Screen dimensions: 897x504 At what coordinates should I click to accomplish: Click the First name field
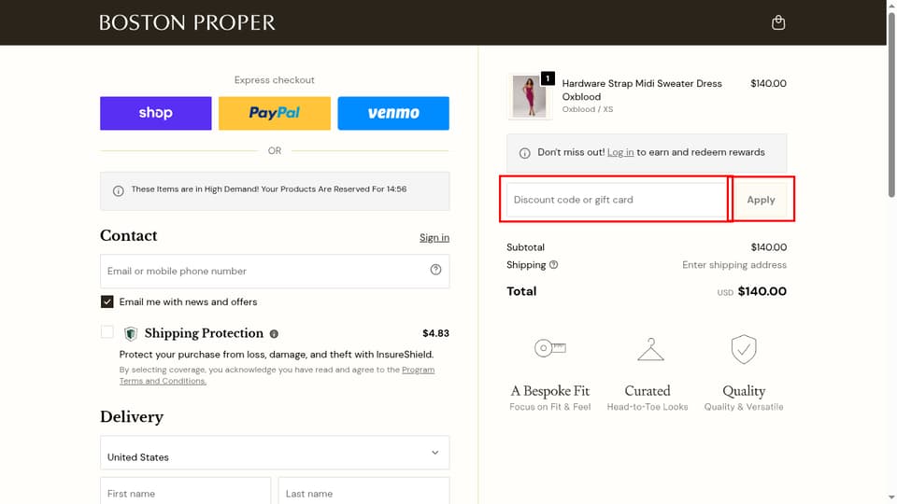185,491
